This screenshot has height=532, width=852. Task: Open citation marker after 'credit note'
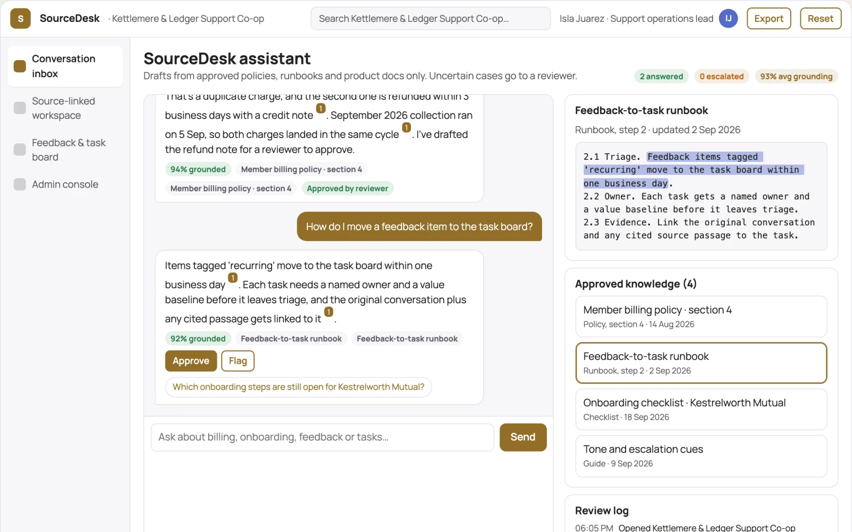coord(321,109)
